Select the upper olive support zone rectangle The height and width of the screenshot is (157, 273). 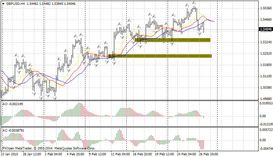pos(172,40)
